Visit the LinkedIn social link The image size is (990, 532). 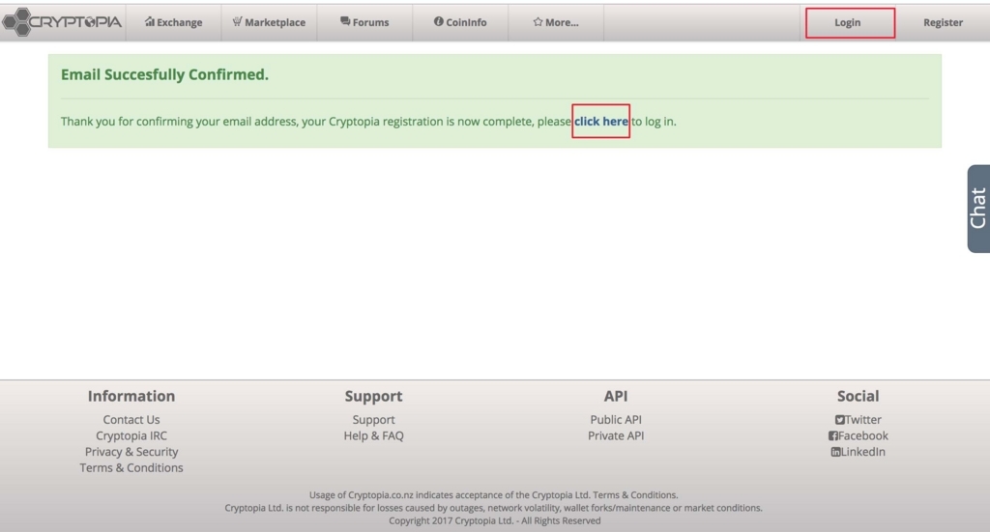coord(859,451)
